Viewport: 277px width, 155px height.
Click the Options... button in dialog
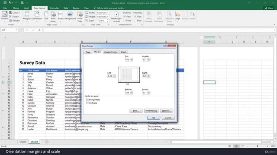pos(167,111)
